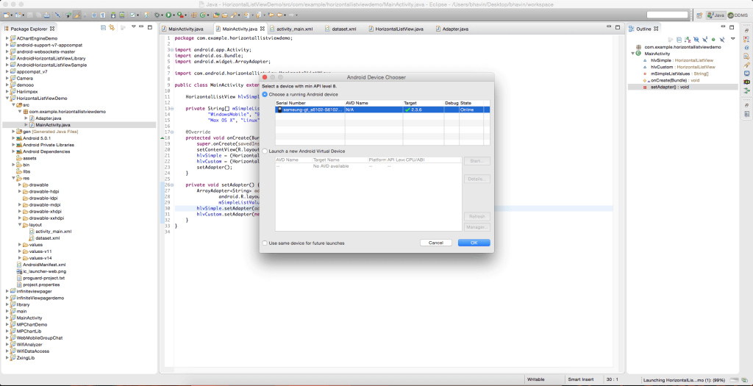Toggle Hide Local Types in Outline toolbar
This screenshot has width=753, height=386.
[722, 40]
